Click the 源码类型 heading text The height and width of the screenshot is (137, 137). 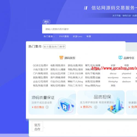(70, 58)
